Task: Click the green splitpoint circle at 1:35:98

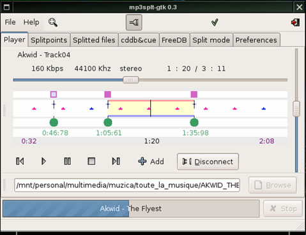Action: [194, 122]
